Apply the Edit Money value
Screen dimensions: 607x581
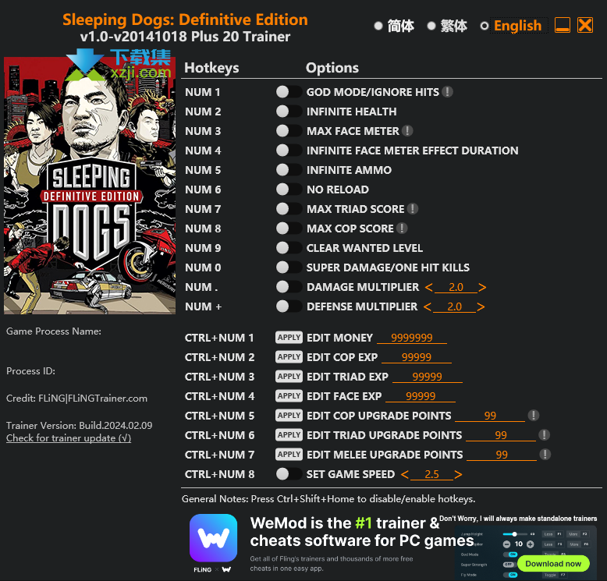coord(289,338)
